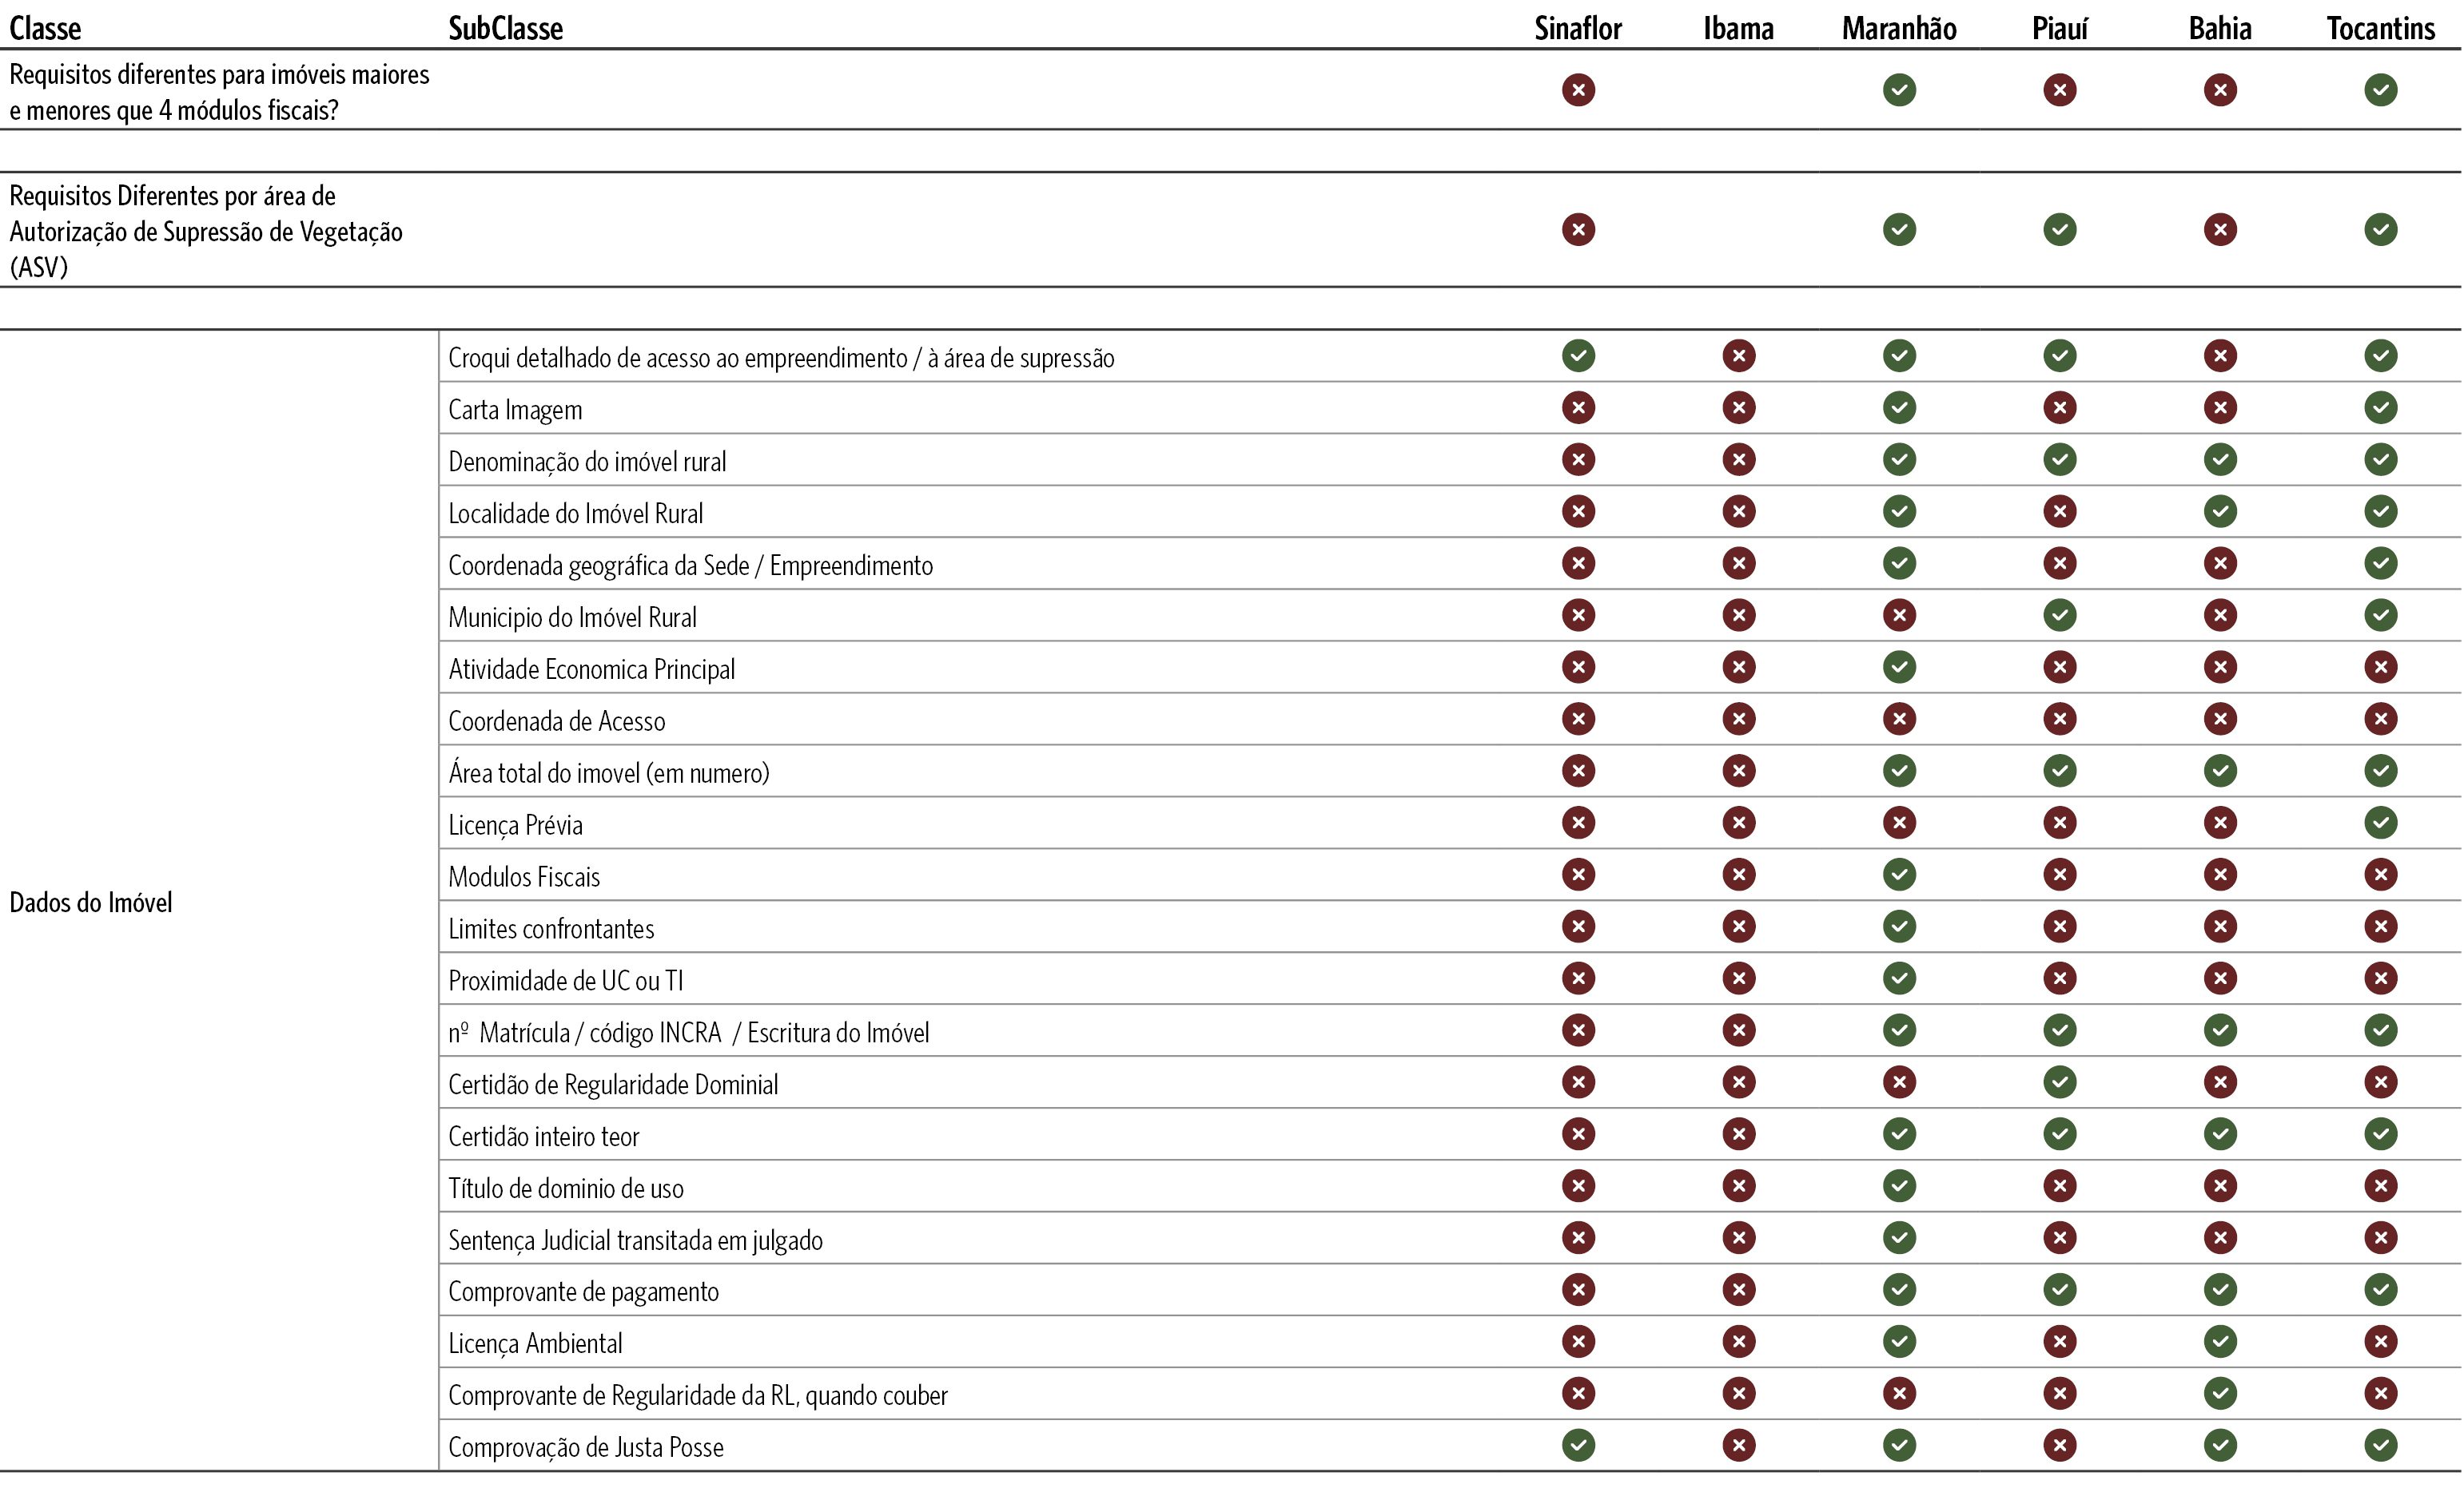Click the Título de dominio de uso label
Image resolution: width=2464 pixels, height=1492 pixels.
pos(565,1188)
